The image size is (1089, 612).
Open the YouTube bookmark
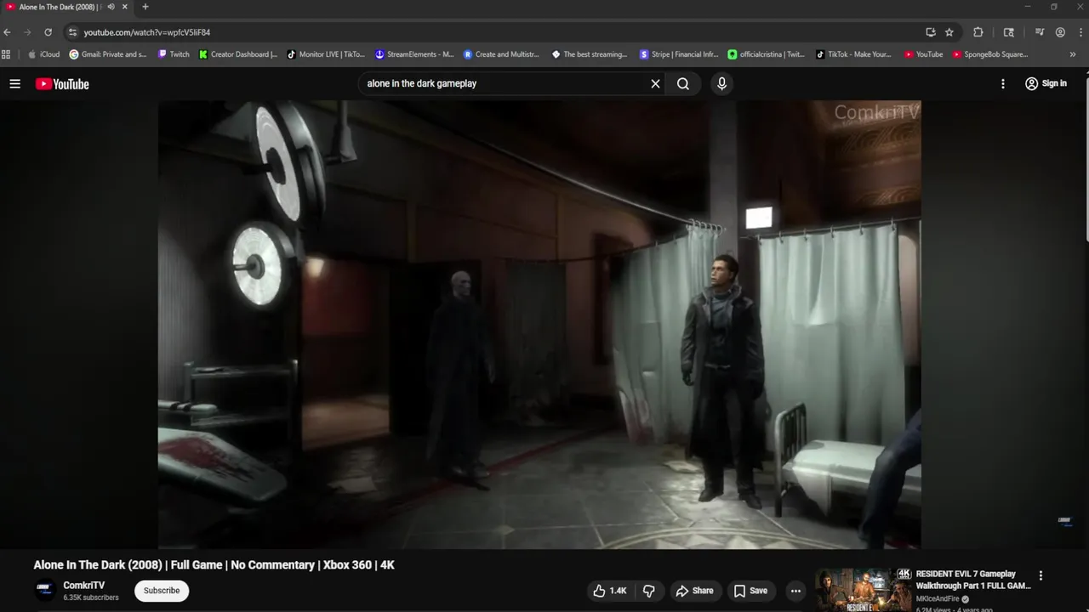click(923, 54)
